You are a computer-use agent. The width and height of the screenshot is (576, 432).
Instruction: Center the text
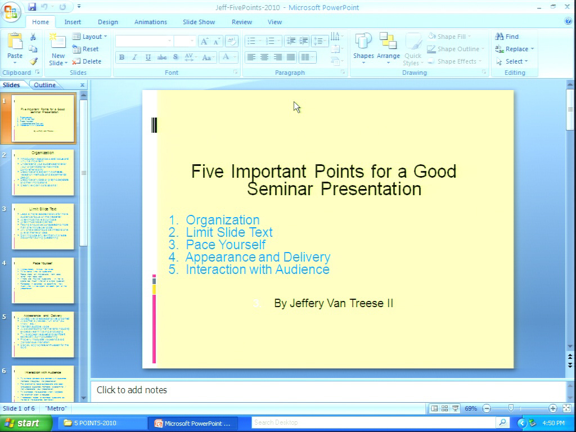point(264,57)
